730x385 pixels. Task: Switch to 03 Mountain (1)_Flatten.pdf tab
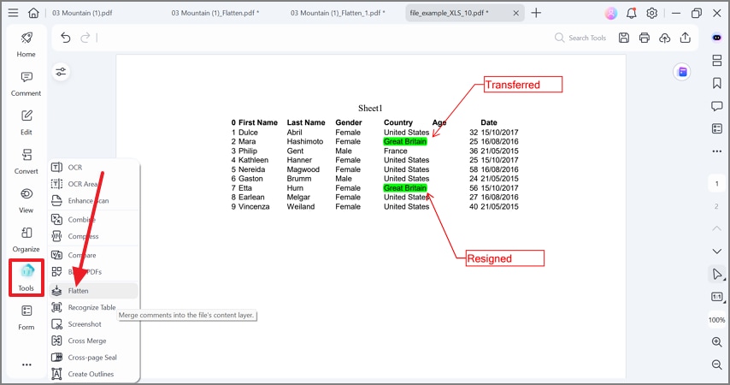[x=215, y=13]
